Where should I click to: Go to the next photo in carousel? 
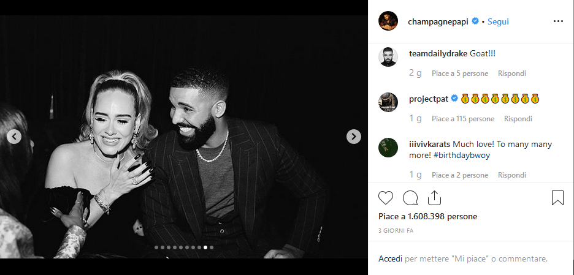(354, 137)
